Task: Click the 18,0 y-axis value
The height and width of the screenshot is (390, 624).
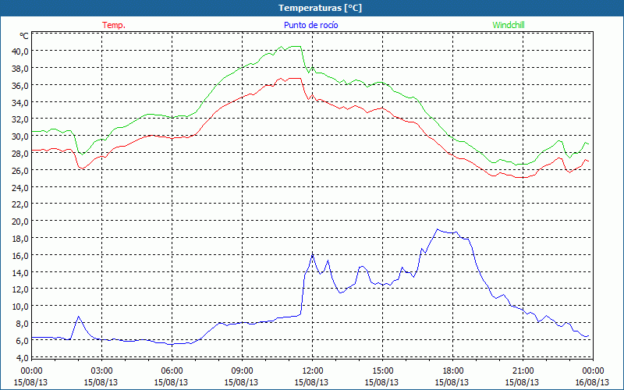Action: pyautogui.click(x=20, y=239)
